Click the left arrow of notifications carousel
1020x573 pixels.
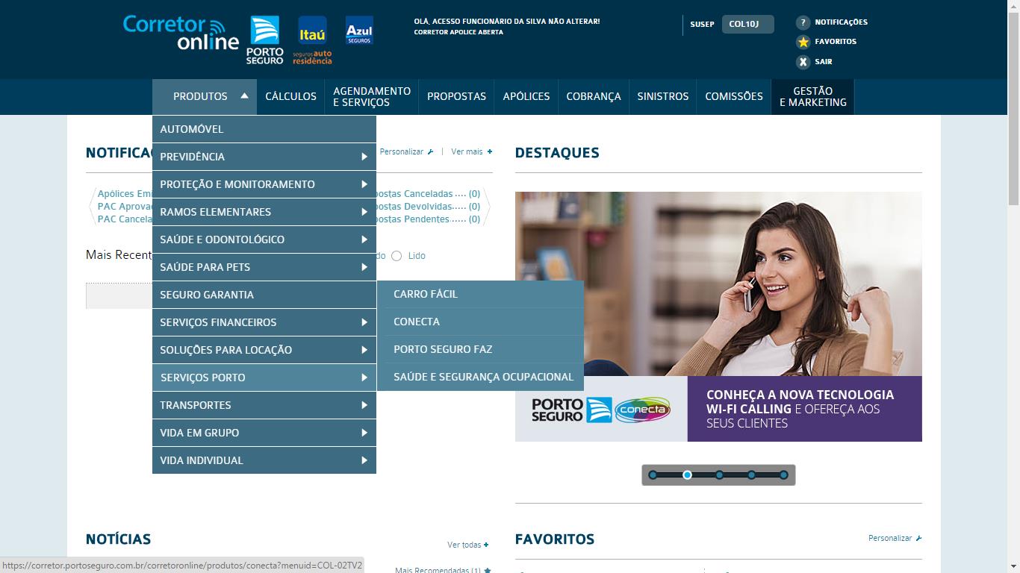(x=92, y=206)
